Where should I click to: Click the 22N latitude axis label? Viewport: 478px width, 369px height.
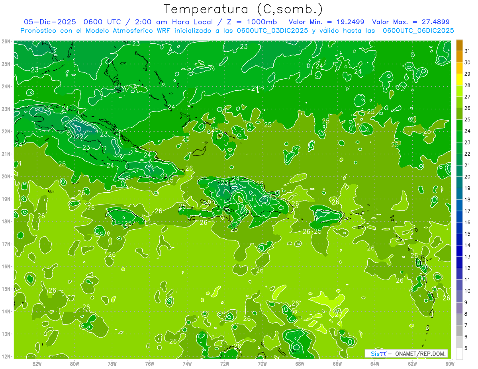pyautogui.click(x=6, y=131)
